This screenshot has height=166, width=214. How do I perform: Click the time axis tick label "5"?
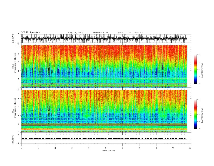106,148
